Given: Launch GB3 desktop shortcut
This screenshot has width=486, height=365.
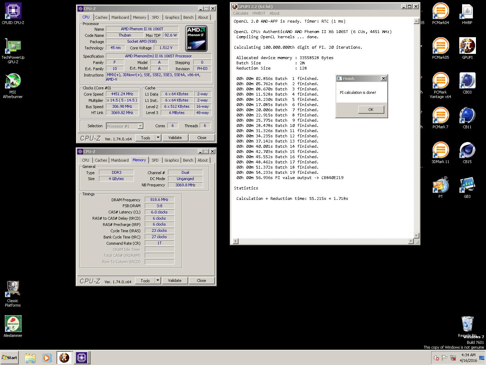Looking at the screenshot, I should 467,188.
